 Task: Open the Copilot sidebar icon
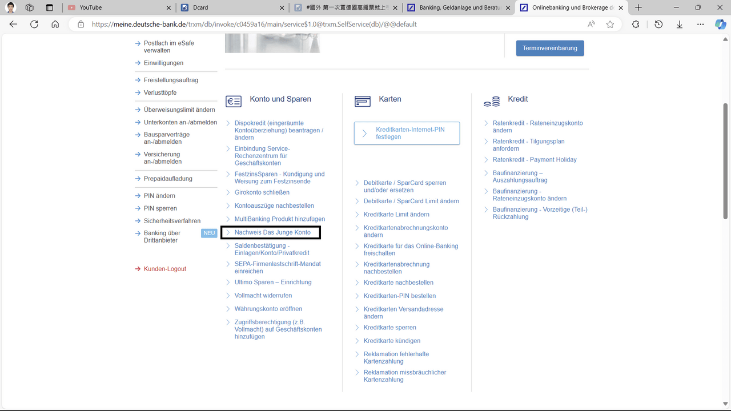pyautogui.click(x=721, y=25)
